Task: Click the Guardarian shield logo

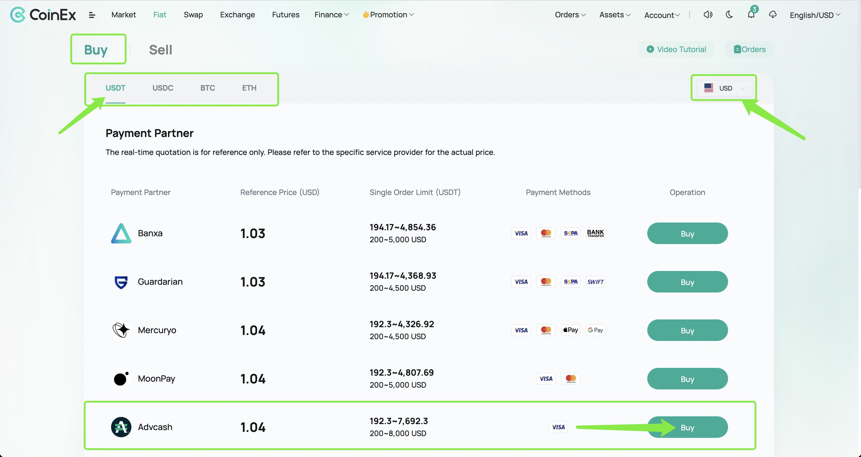Action: [x=121, y=282]
